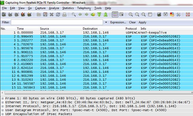Open the Help menu
The image size is (193, 116).
[108, 8]
